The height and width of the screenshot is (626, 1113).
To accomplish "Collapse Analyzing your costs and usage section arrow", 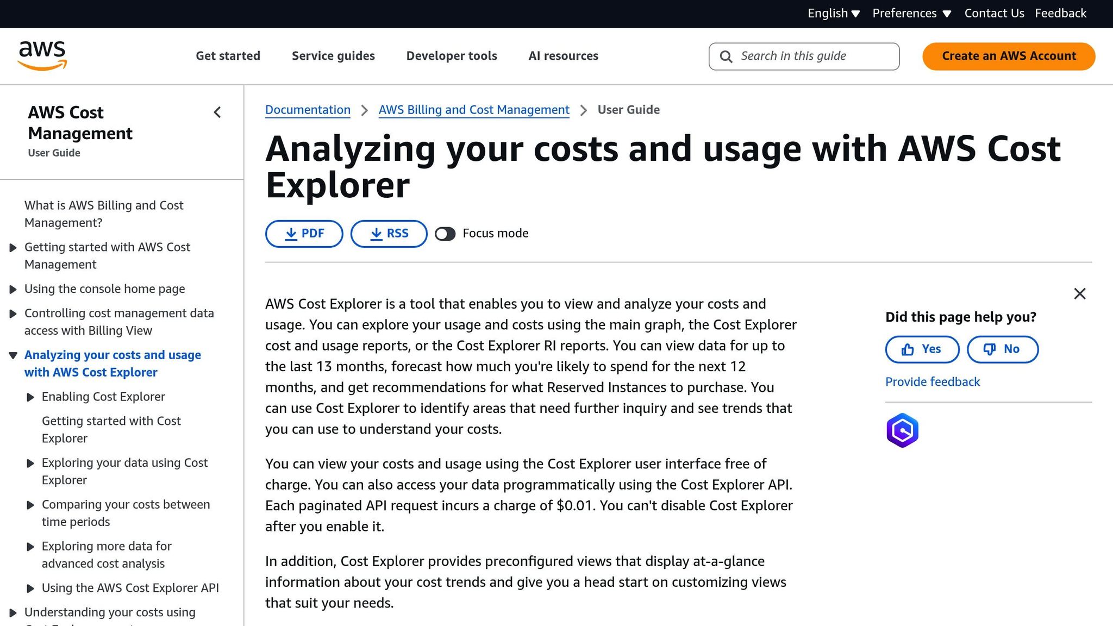I will 13,355.
